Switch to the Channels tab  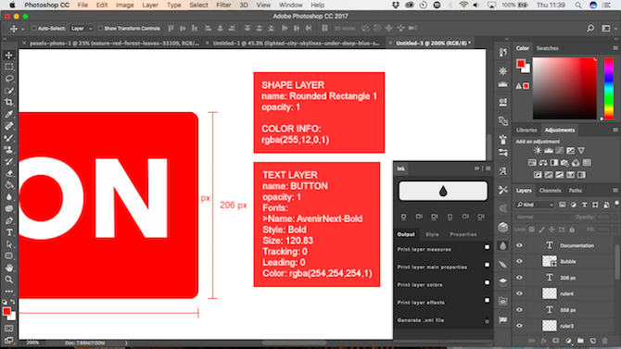point(551,191)
